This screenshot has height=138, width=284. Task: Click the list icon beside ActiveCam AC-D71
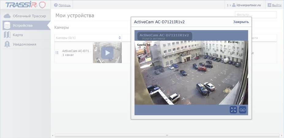click(57, 52)
